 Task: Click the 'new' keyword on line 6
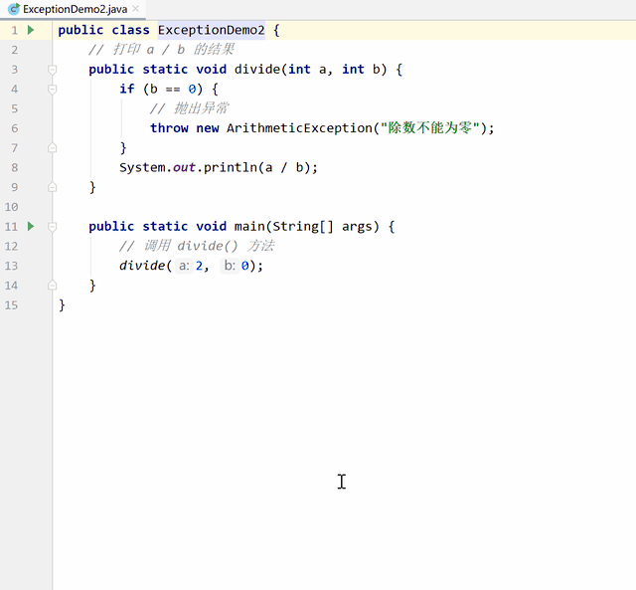pyautogui.click(x=208, y=128)
